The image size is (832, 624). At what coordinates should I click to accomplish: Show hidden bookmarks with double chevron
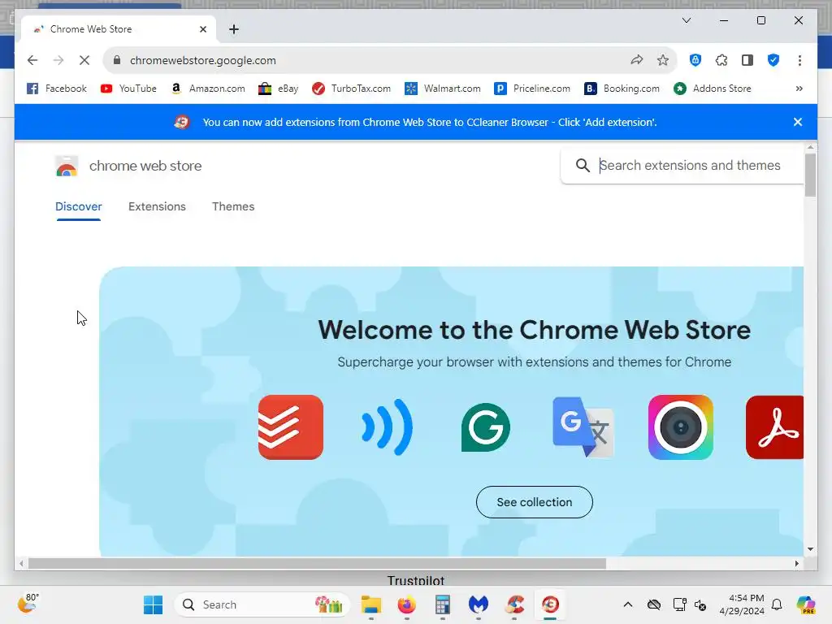pyautogui.click(x=799, y=89)
